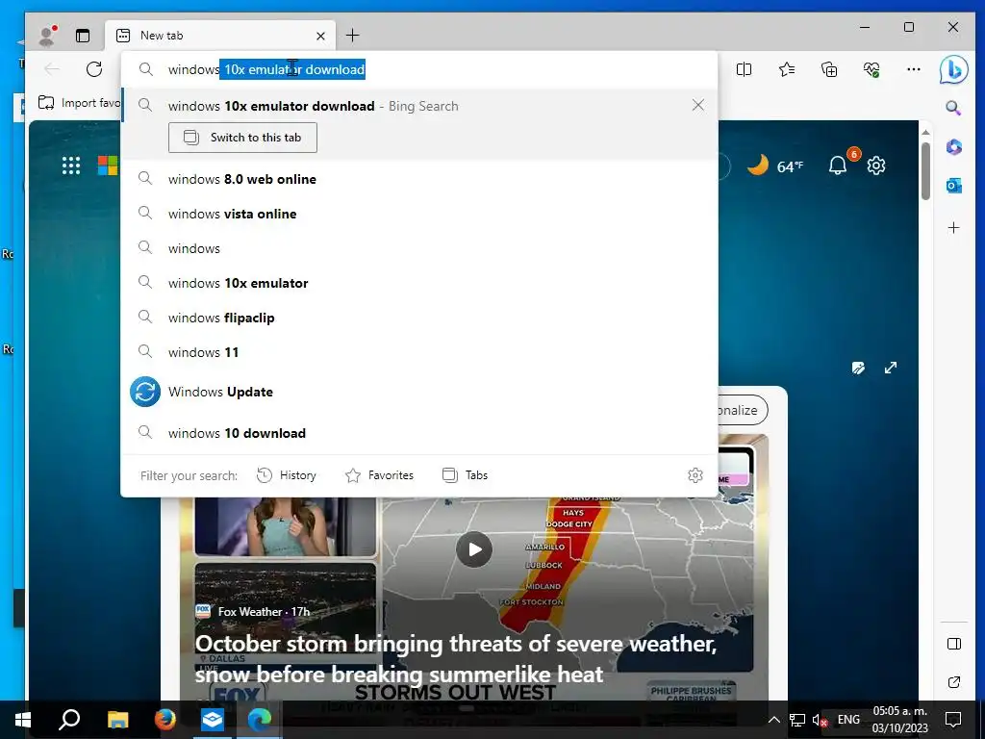Image resolution: width=985 pixels, height=739 pixels.
Task: Show hidden tray icons chevron
Action: 774,720
